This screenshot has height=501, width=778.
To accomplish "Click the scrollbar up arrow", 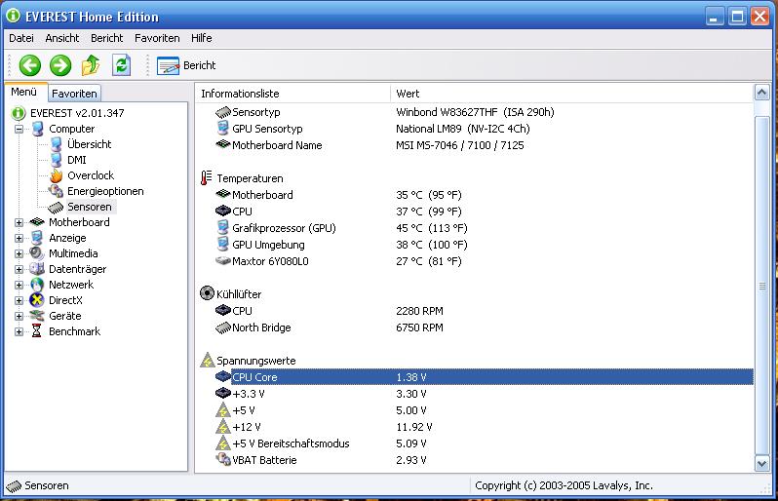I will coord(761,93).
